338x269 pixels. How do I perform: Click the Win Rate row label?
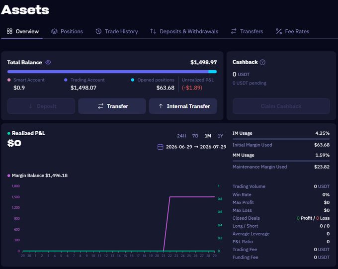(x=242, y=194)
